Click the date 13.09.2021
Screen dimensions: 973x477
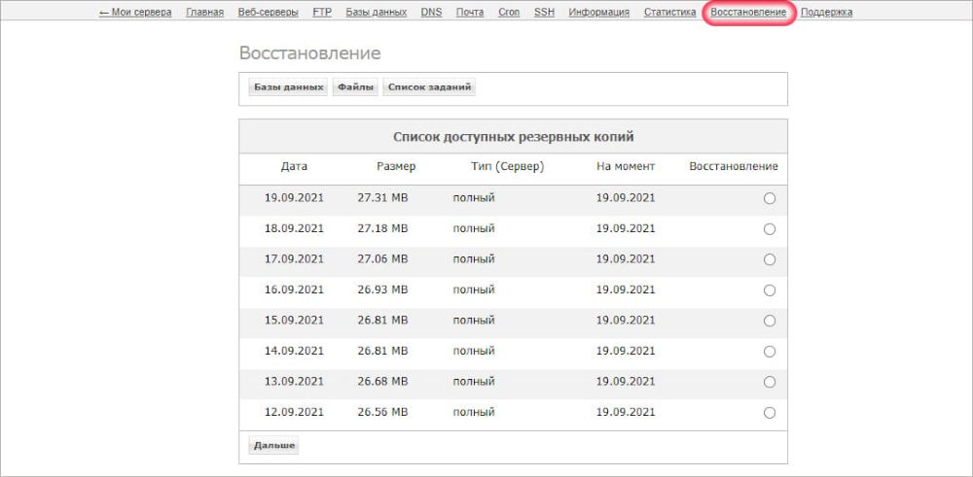(x=294, y=382)
